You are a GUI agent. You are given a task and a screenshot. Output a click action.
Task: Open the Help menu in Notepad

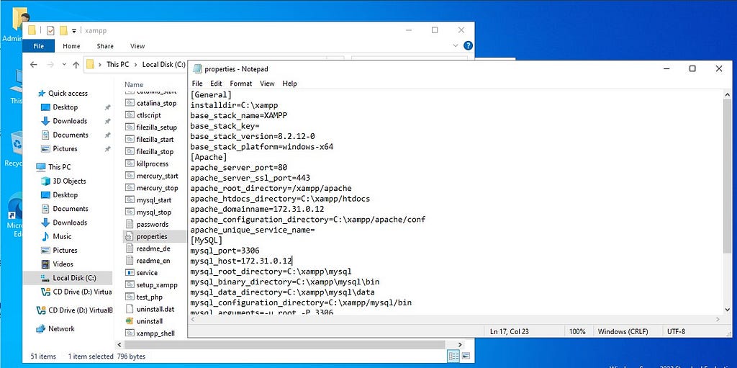(x=289, y=84)
